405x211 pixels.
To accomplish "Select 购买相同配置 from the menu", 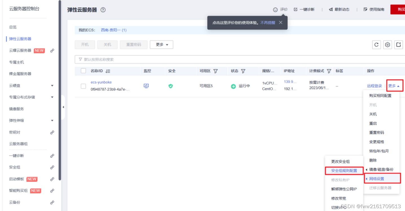I will pyautogui.click(x=380, y=96).
